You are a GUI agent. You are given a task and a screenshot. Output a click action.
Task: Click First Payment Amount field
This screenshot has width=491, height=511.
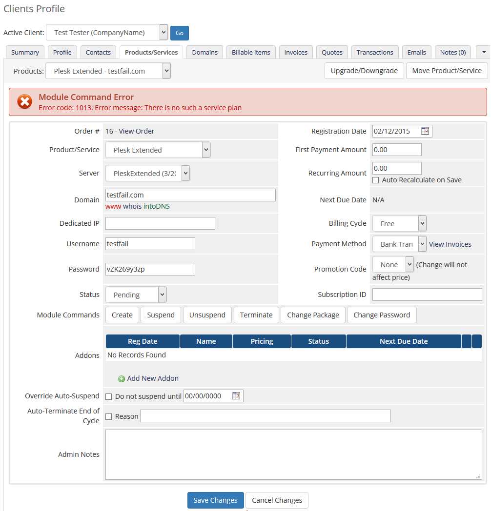click(x=397, y=150)
